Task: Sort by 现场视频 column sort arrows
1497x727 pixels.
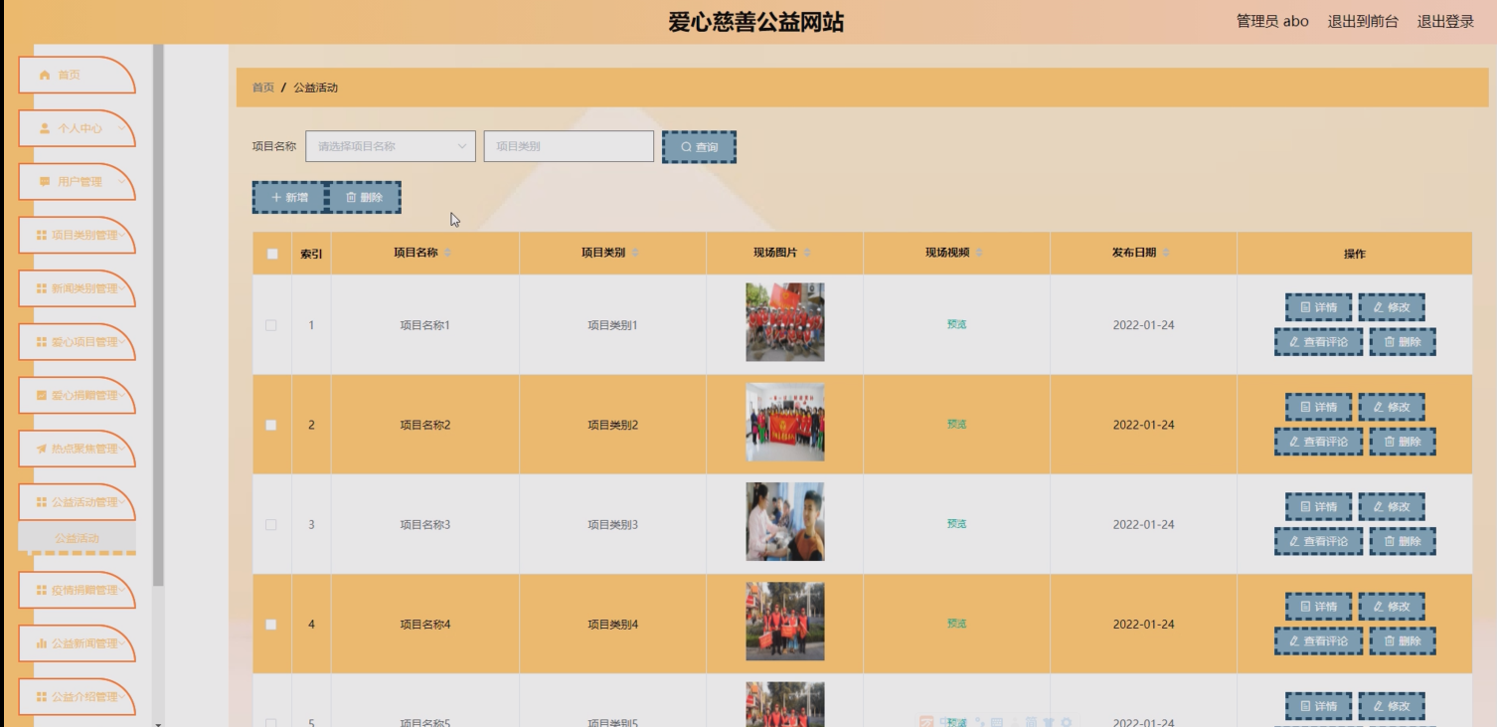Action: point(979,253)
